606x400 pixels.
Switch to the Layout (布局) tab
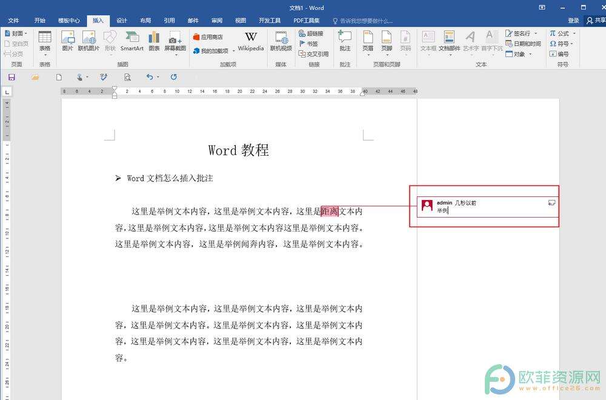click(145, 21)
